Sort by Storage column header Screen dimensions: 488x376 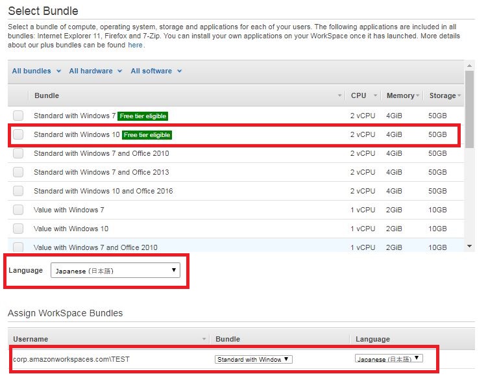point(444,95)
